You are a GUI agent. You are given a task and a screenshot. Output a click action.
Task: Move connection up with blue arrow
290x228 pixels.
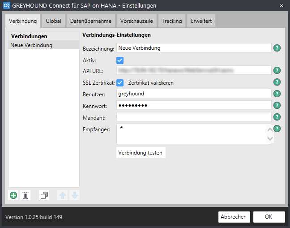(63, 195)
